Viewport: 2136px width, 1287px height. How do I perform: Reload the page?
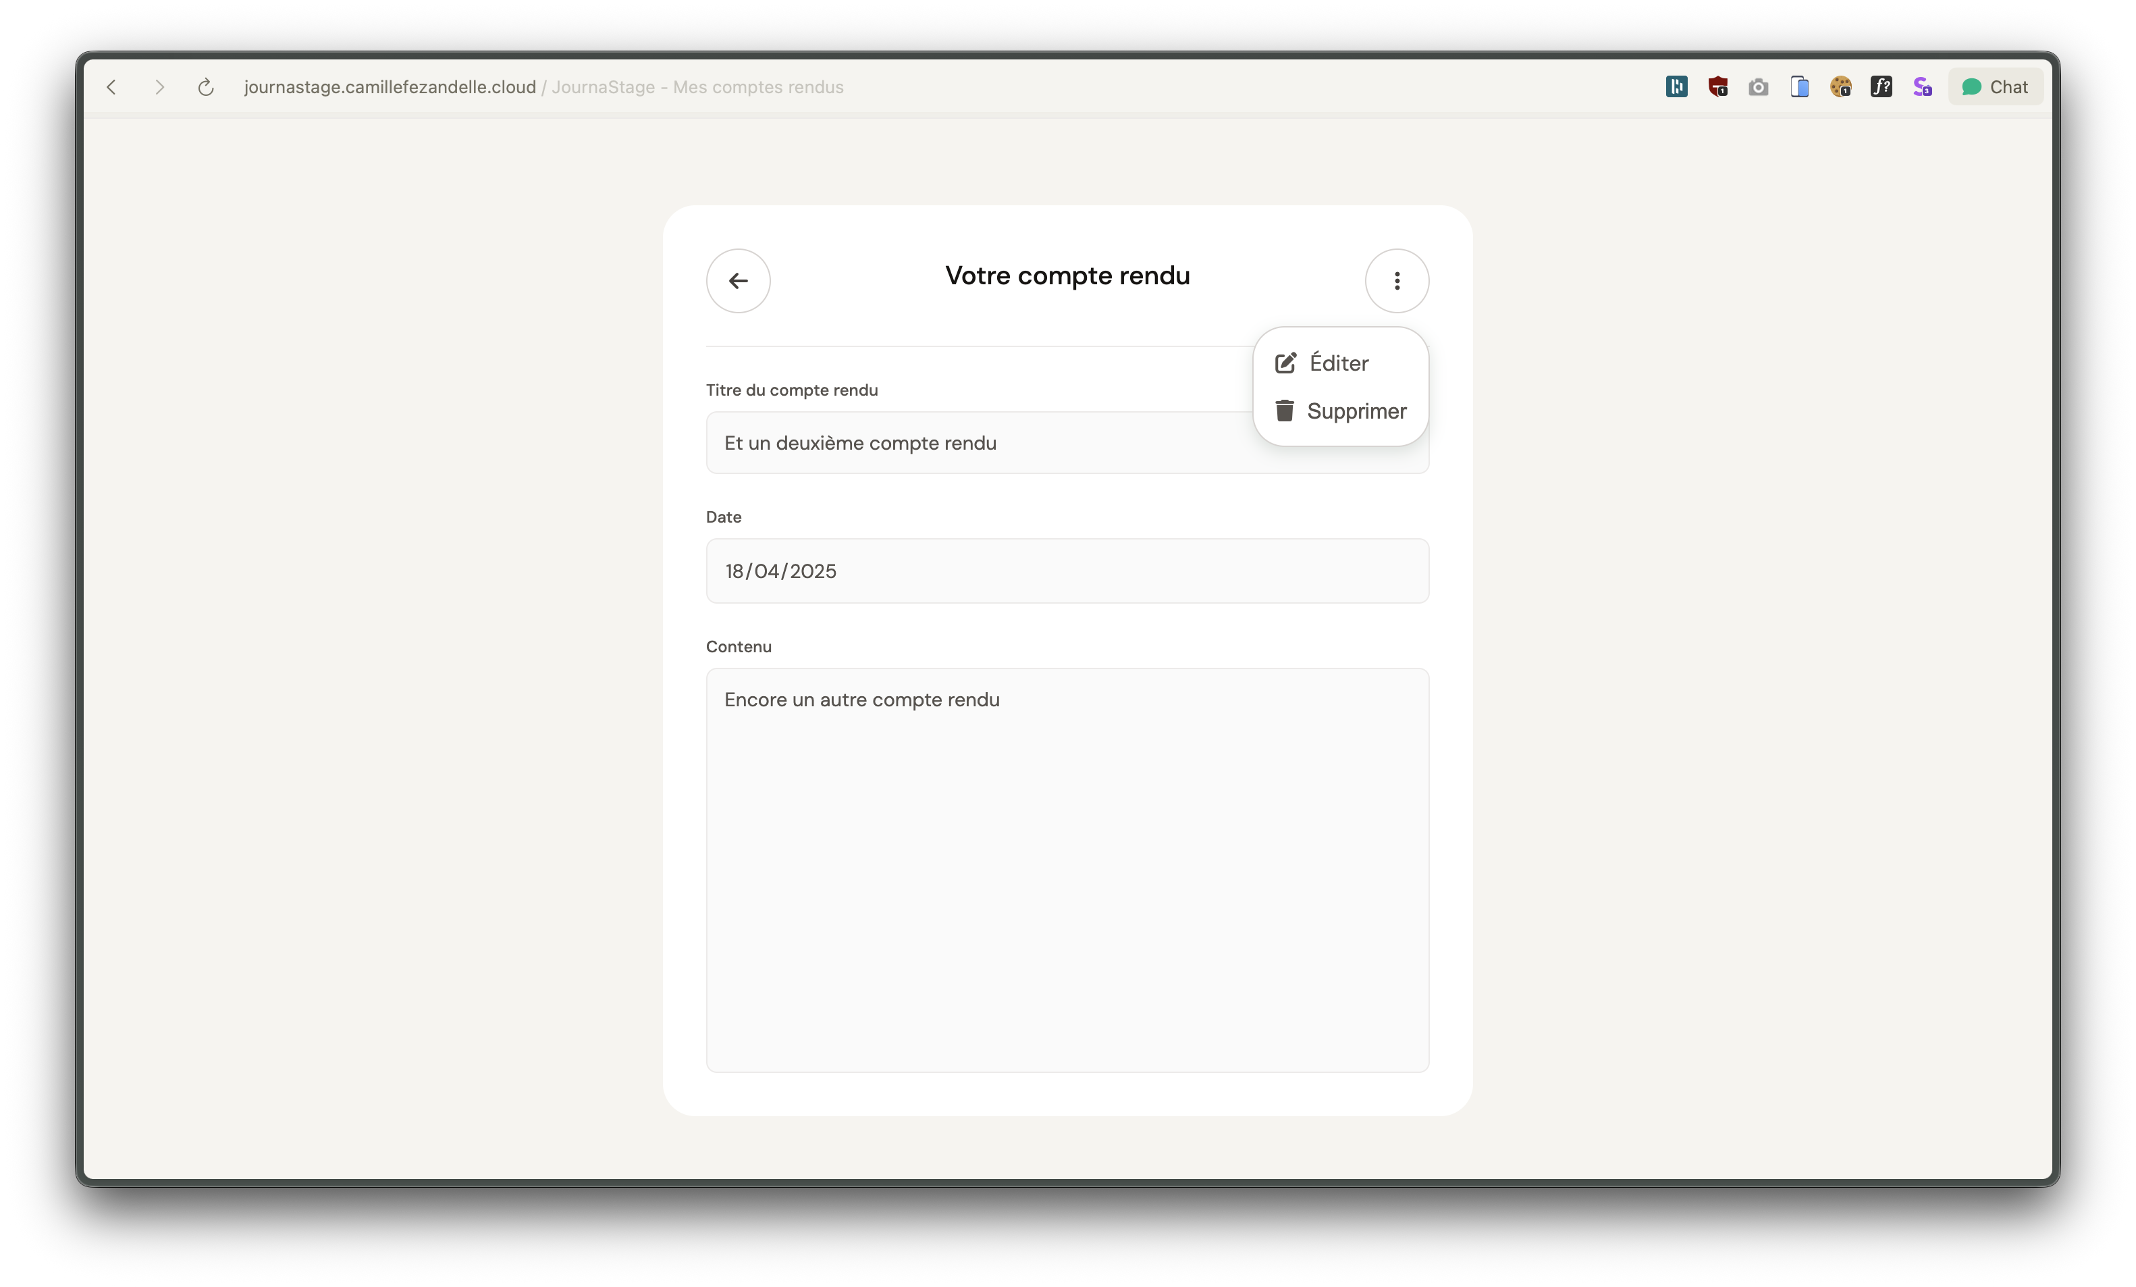point(205,86)
